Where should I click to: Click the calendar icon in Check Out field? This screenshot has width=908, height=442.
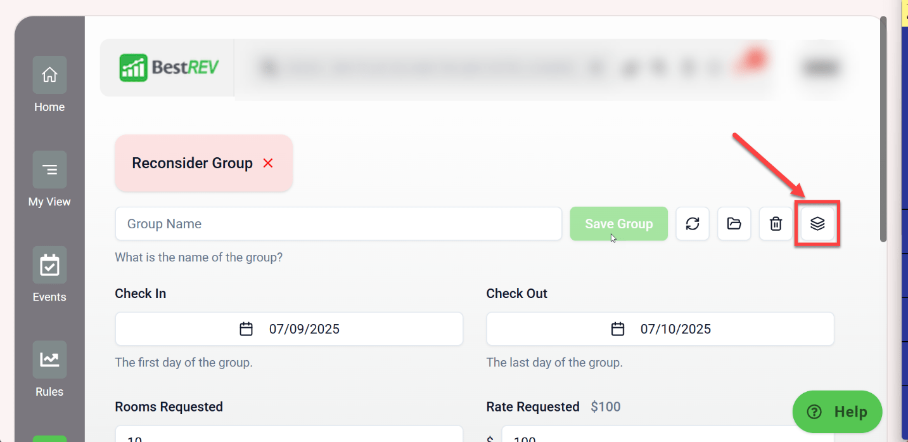618,329
